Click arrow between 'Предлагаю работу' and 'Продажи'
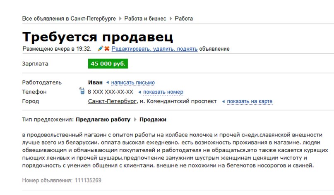The width and height of the screenshot is (334, 195). pyautogui.click(x=135, y=120)
